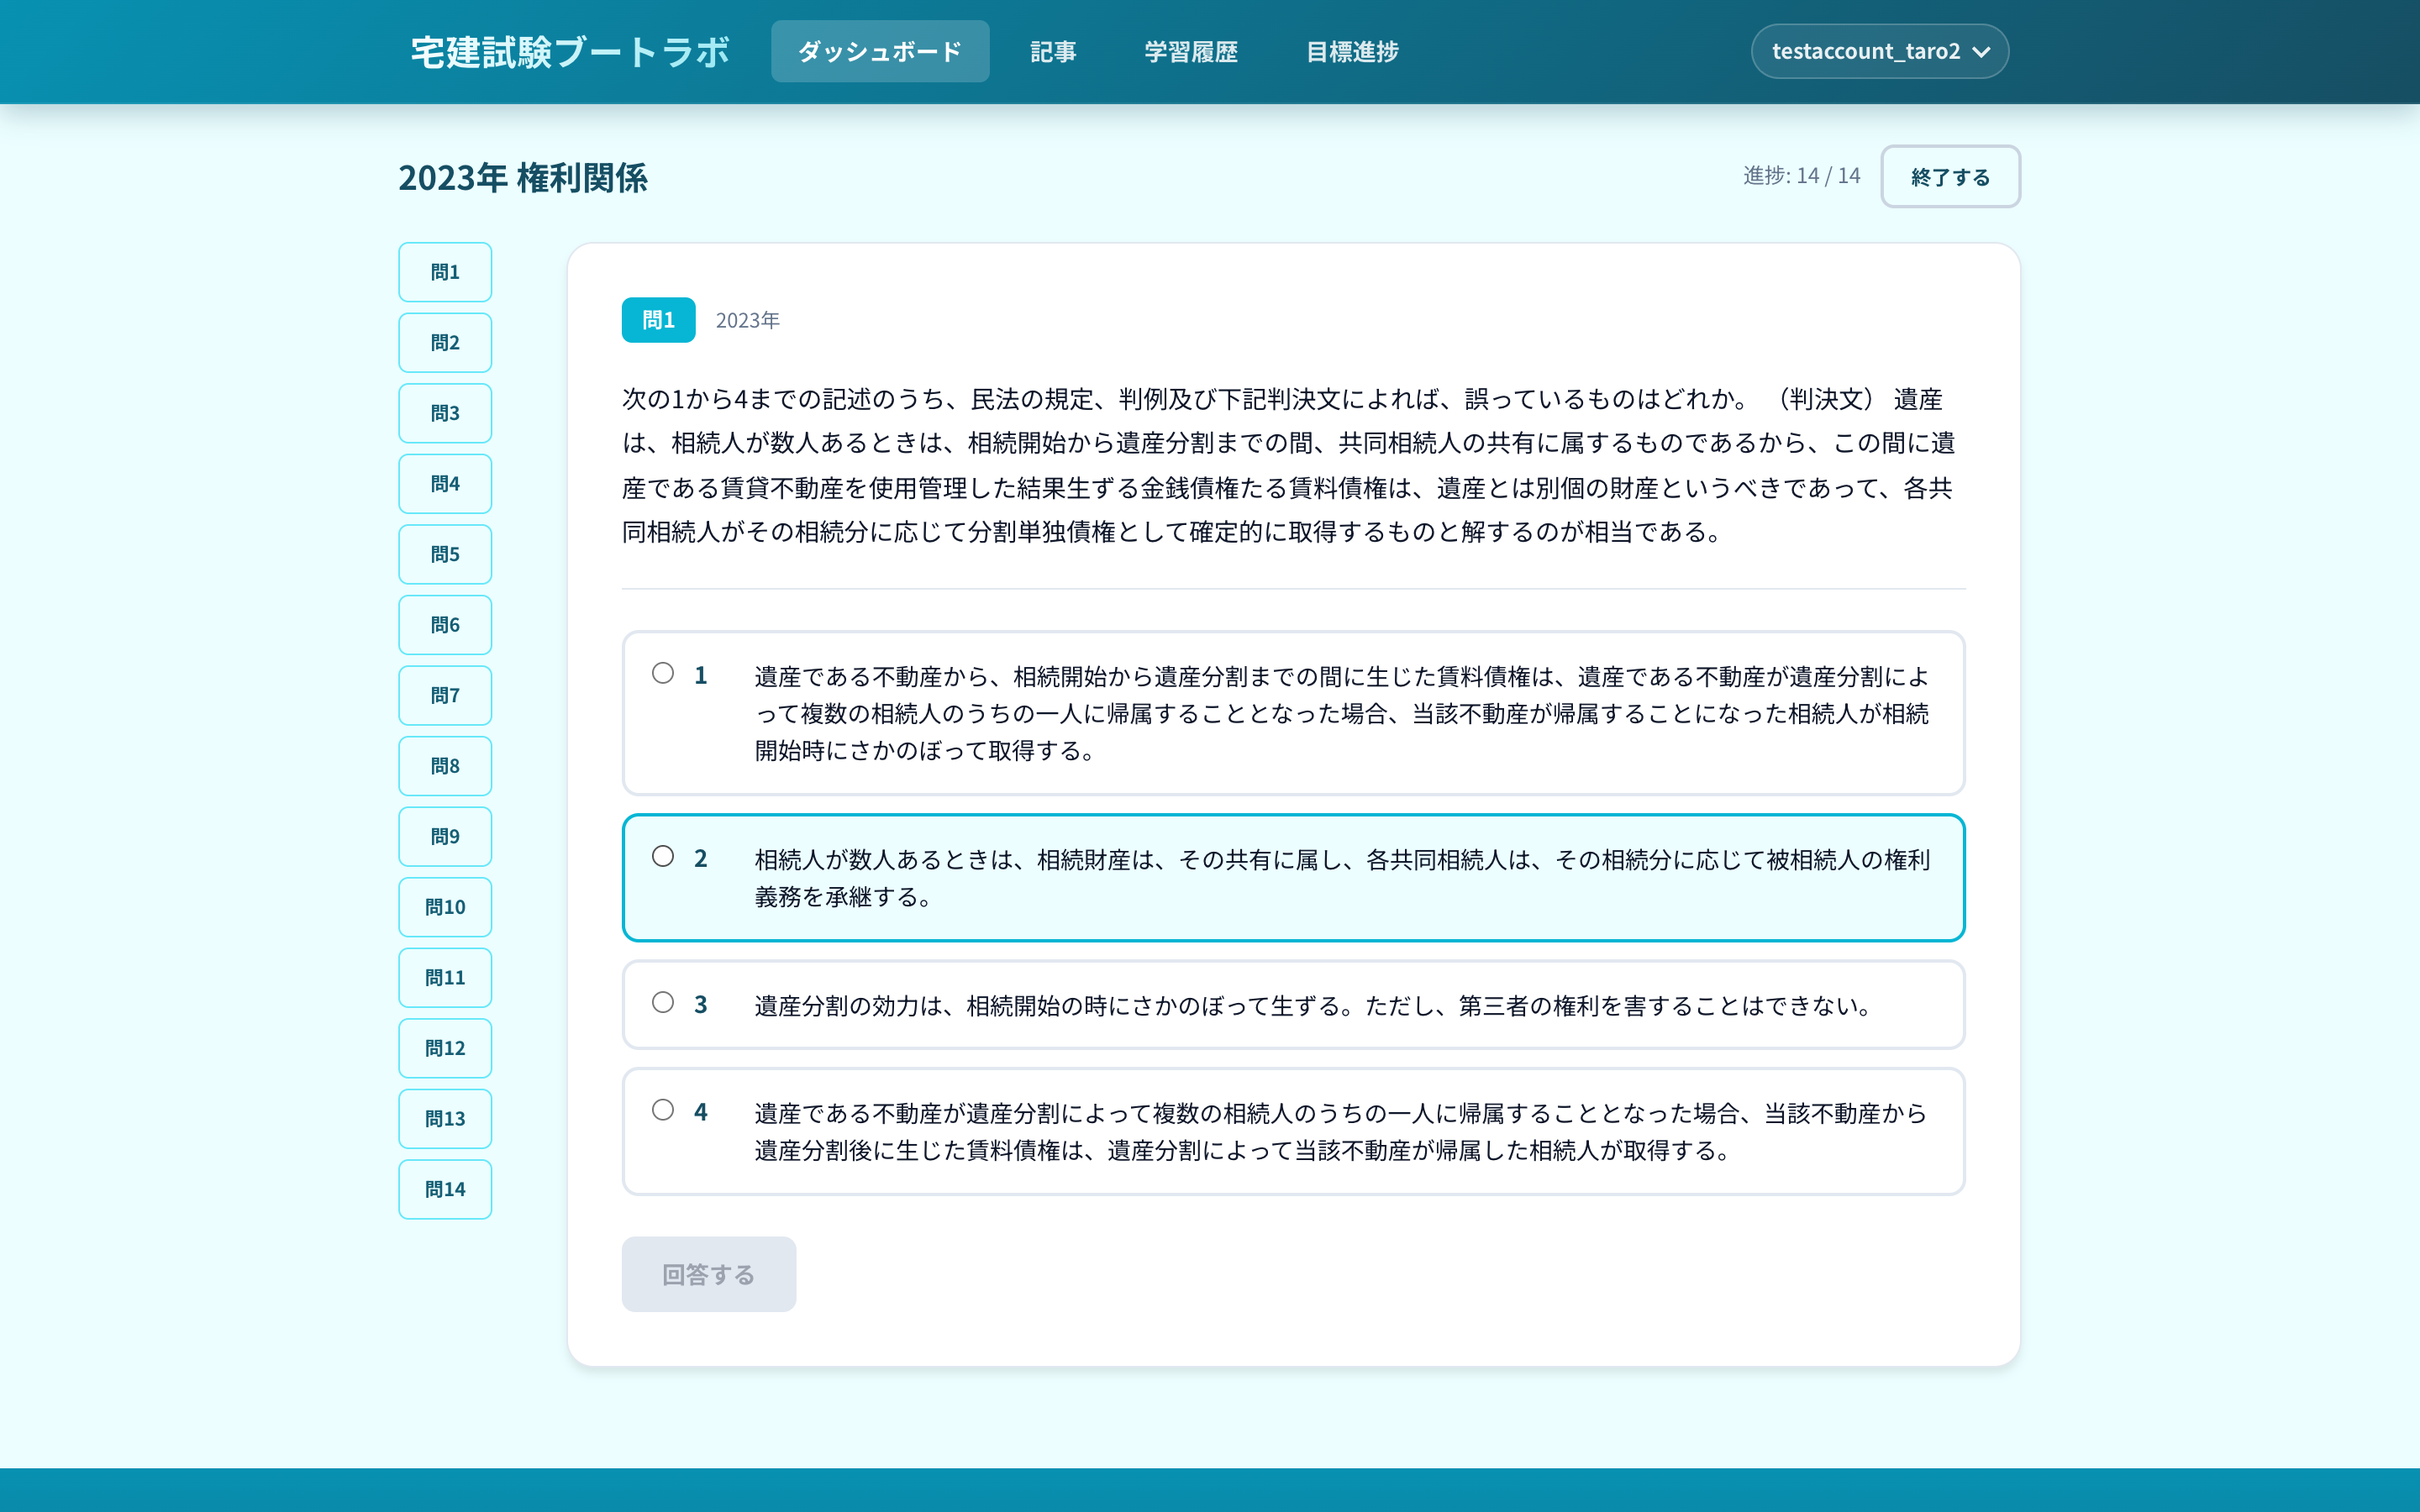Jump to question 問12 in sidebar
The height and width of the screenshot is (1512, 2420).
pyautogui.click(x=445, y=1048)
